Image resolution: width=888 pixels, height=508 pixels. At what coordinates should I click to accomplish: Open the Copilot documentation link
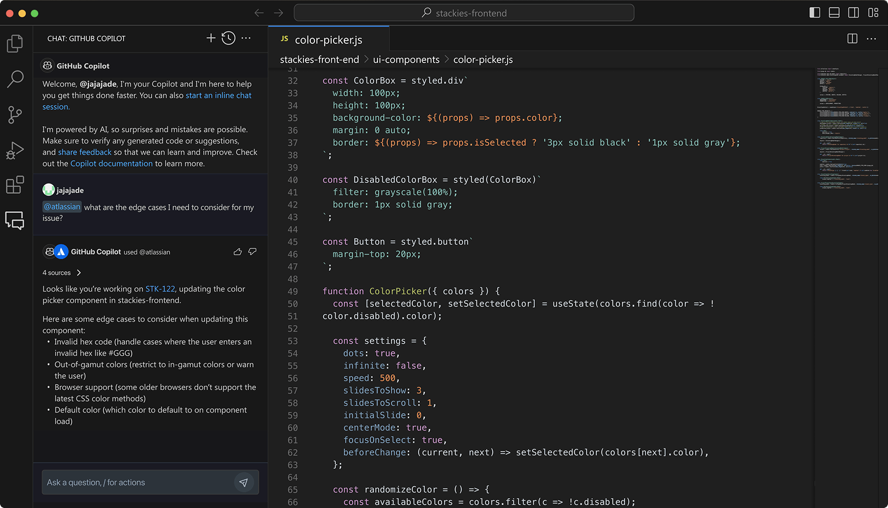112,164
